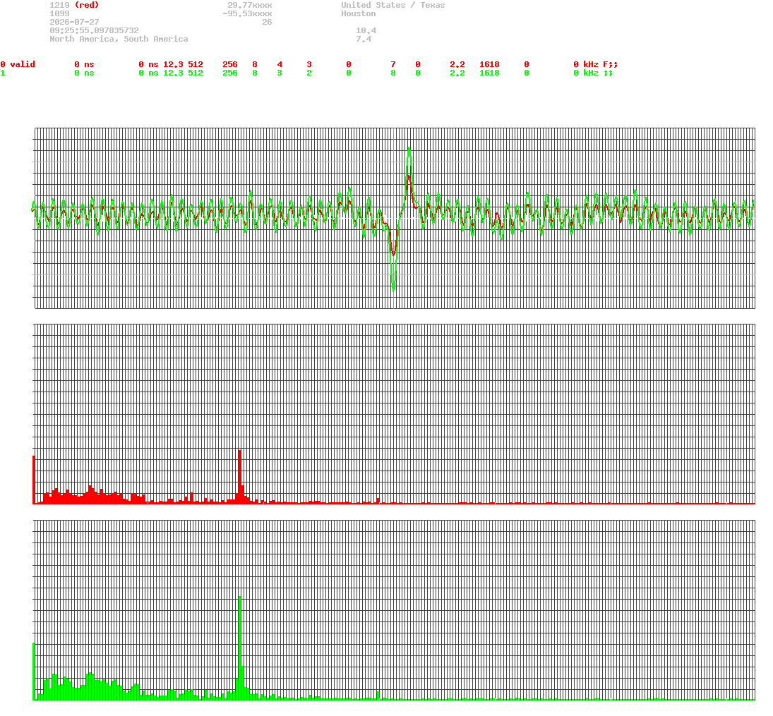This screenshot has width=773, height=716.
Task: Select the date 2026-07-27
Action: 74,22
